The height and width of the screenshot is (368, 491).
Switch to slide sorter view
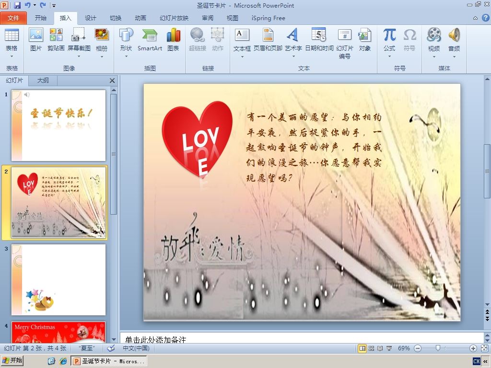(x=372, y=348)
